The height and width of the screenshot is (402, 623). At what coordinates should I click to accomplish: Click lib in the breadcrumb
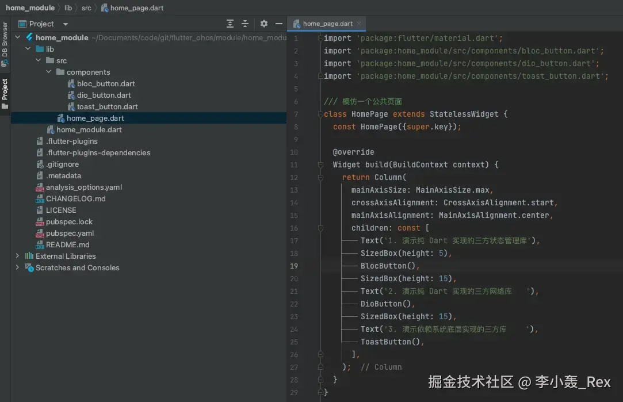[x=68, y=8]
